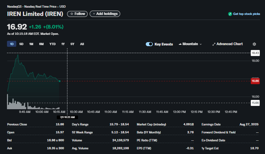Click the 18.43 day high price label
Image resolution: width=265 pixels, height=154 pixels.
255,53
